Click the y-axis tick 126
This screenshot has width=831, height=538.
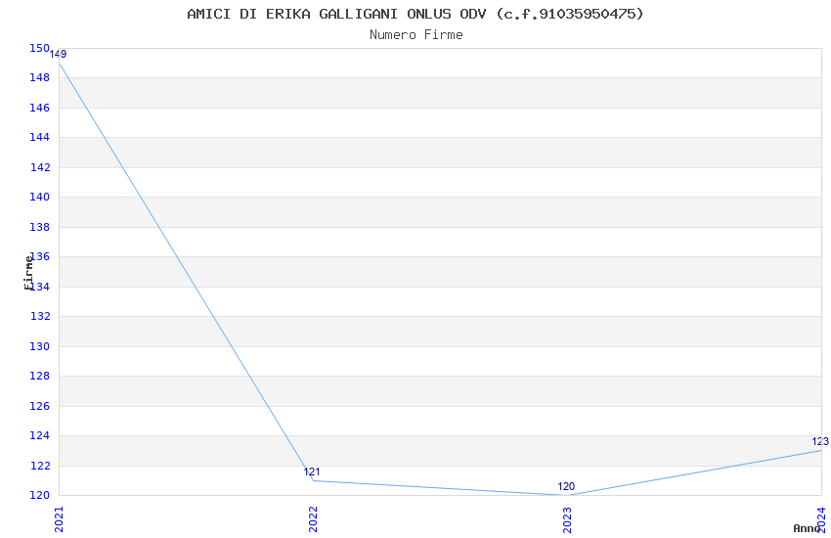tap(39, 406)
